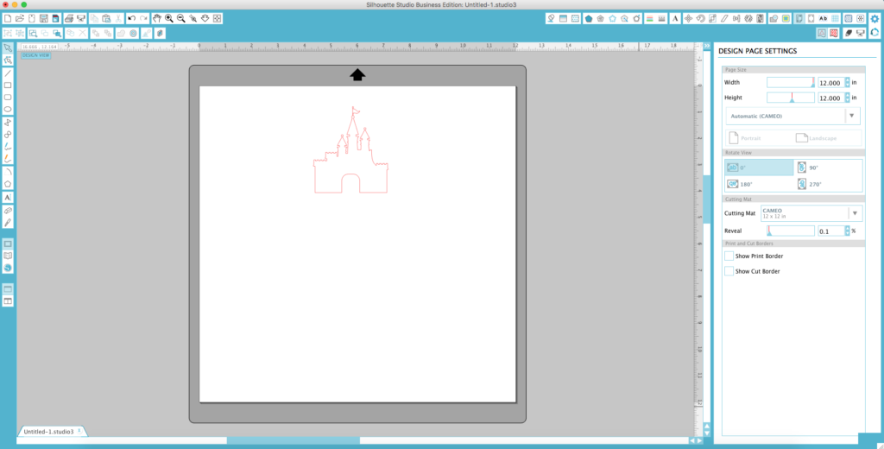
Task: Pick the Knife tool
Action: (8, 222)
